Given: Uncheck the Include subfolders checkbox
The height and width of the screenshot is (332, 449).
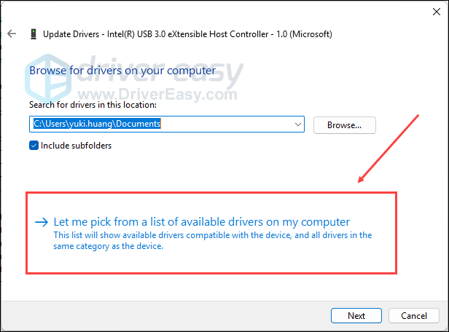Looking at the screenshot, I should [34, 145].
